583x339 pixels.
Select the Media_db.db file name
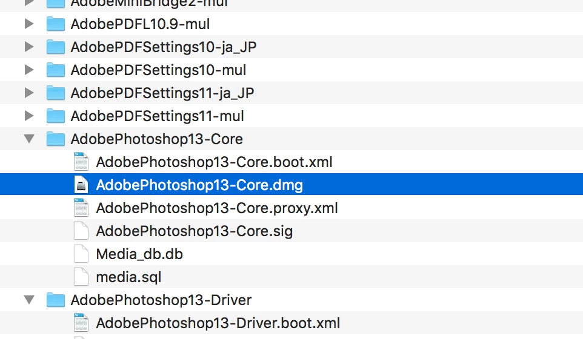click(139, 254)
